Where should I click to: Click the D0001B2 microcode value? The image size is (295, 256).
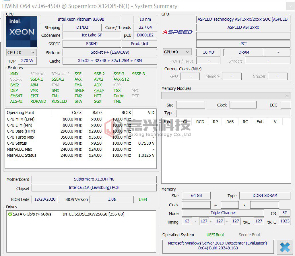pyautogui.click(x=145, y=35)
